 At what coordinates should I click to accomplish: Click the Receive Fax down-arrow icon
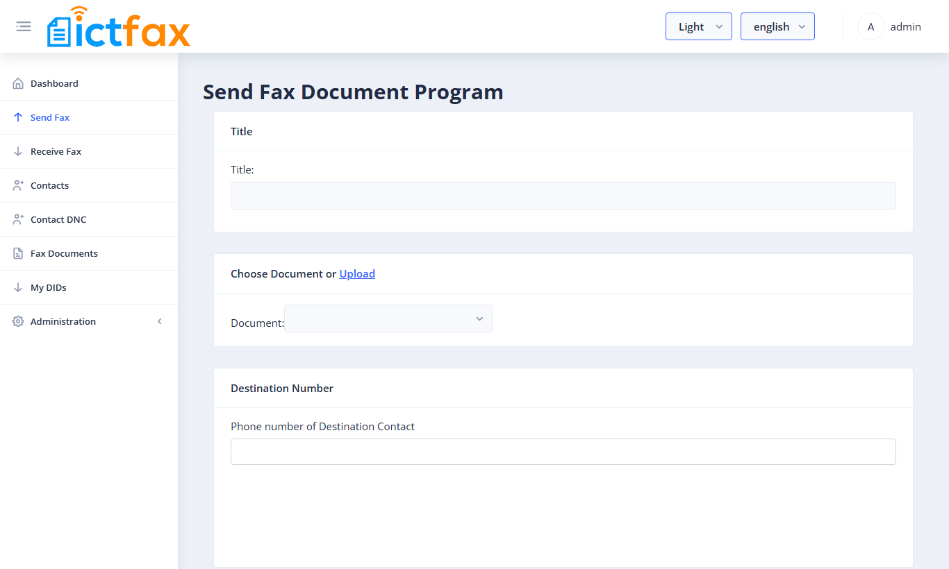[18, 151]
